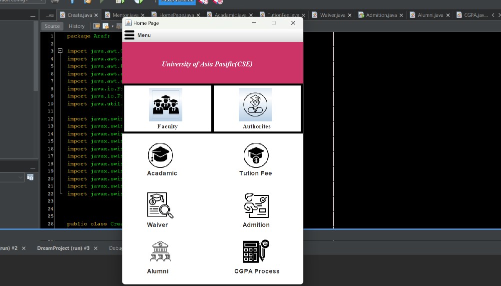501x286 pixels.
Task: Switch to Create.java tab
Action: tap(79, 15)
